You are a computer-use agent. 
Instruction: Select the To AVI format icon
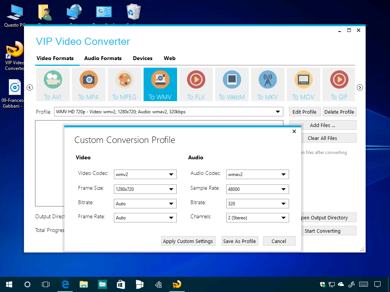[53, 84]
